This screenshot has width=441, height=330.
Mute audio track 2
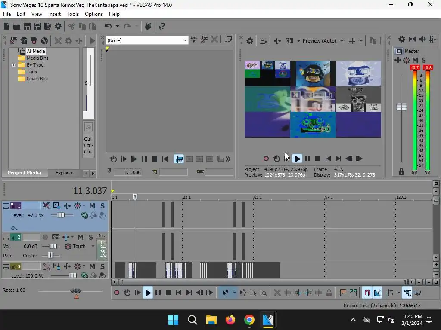point(81,237)
